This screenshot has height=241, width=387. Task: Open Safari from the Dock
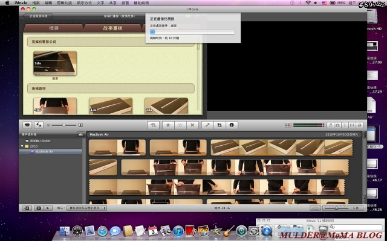(x=102, y=231)
